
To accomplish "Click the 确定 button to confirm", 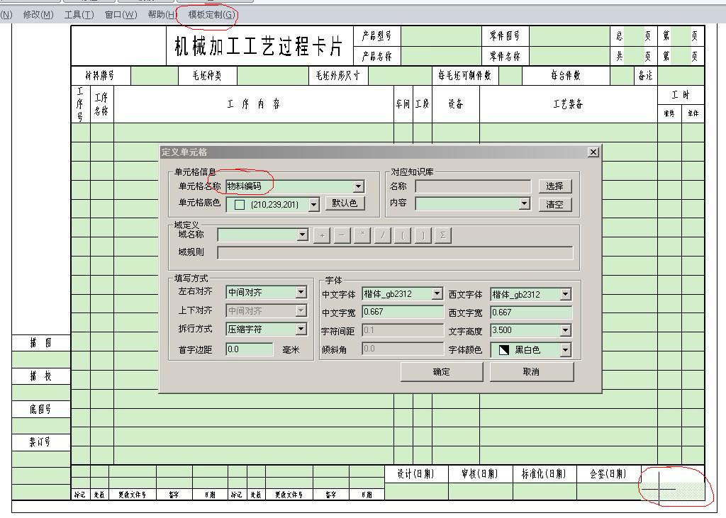I will (441, 371).
